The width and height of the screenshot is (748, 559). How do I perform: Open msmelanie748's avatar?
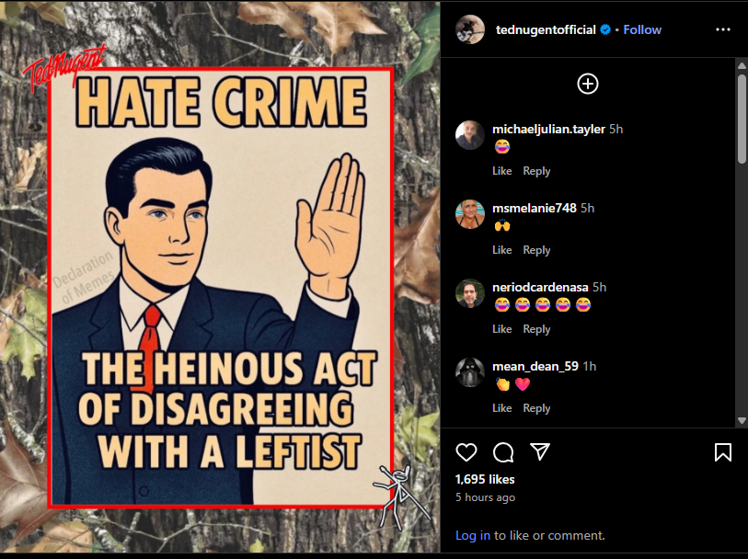point(470,214)
